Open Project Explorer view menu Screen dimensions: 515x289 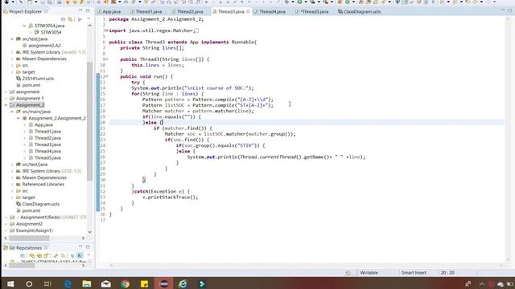pos(89,19)
